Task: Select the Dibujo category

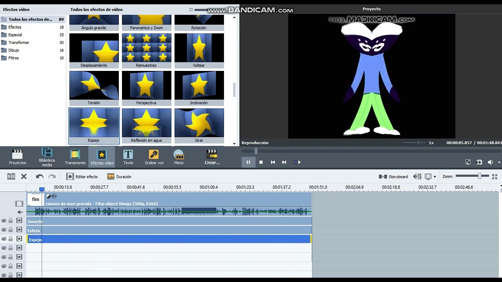Action: (x=33, y=50)
